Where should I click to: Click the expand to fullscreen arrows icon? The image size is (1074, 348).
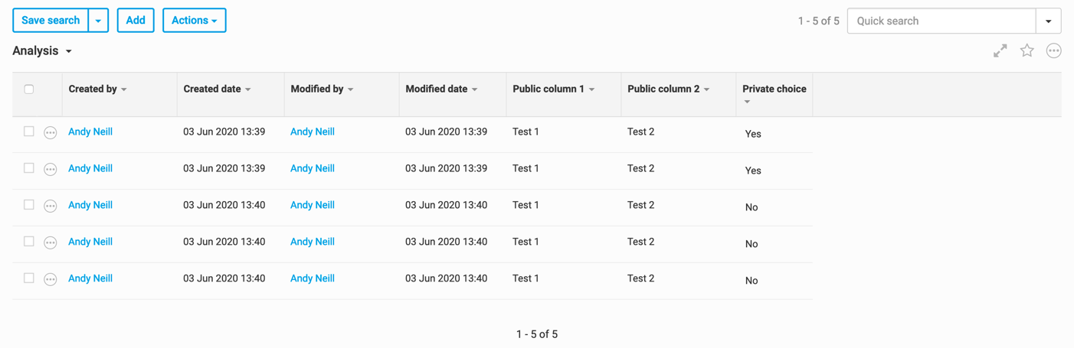1000,51
